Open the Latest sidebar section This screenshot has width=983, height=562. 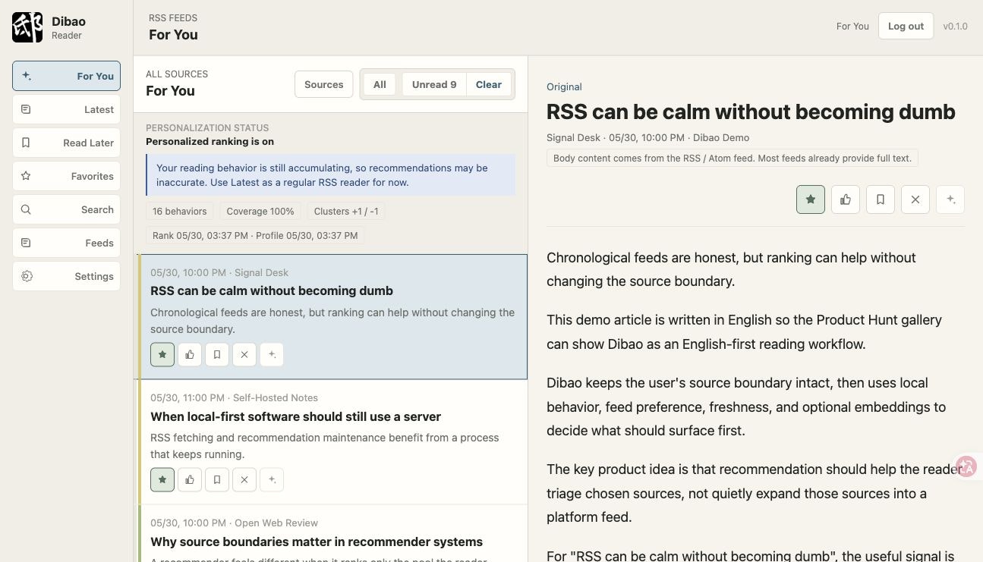pyautogui.click(x=66, y=109)
